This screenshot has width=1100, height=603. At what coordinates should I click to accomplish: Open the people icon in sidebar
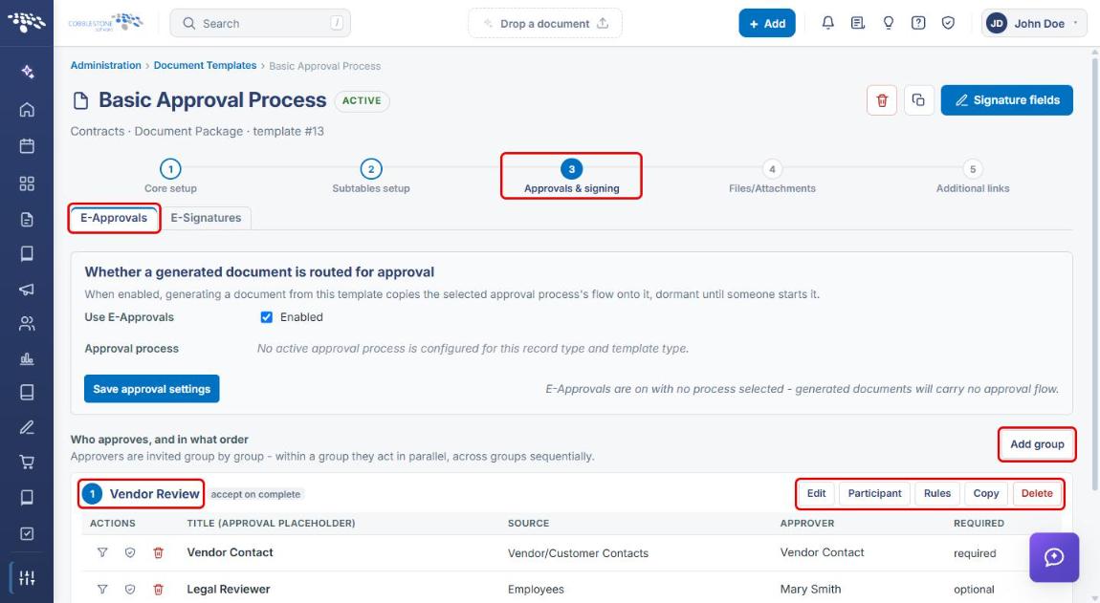coord(27,323)
